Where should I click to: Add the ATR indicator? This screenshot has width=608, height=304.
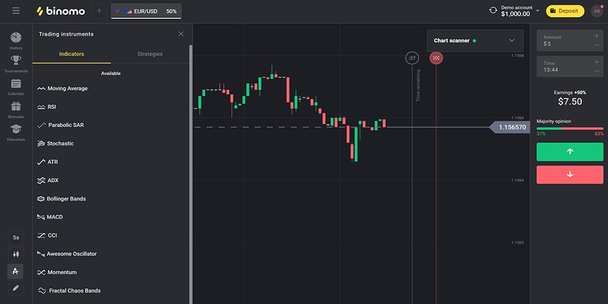coord(111,162)
